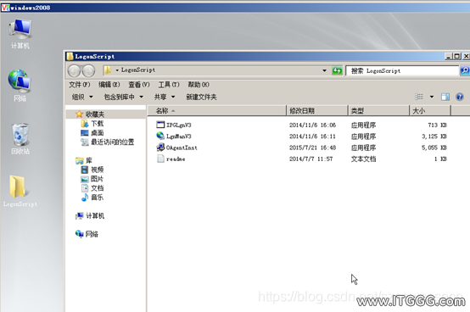Click 桌面 in the navigation pane
The height and width of the screenshot is (312, 470).
[x=92, y=132]
